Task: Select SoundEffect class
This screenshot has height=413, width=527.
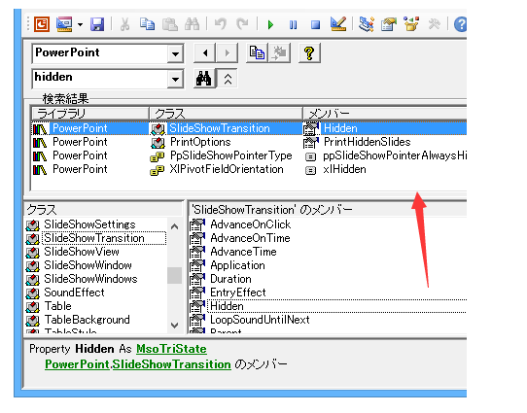Action: pos(74,293)
